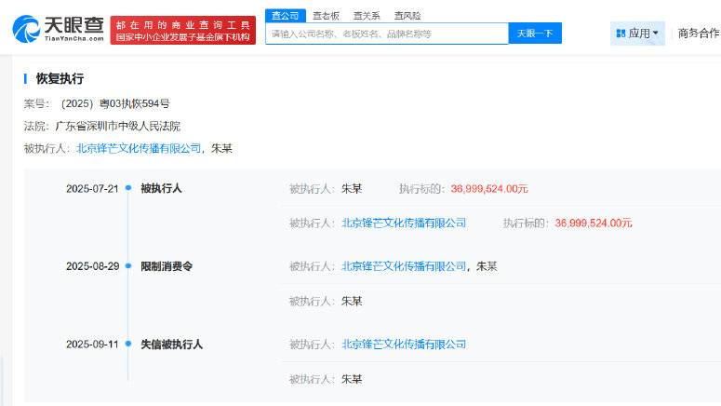Click the 天眼一下 search button

tap(535, 34)
